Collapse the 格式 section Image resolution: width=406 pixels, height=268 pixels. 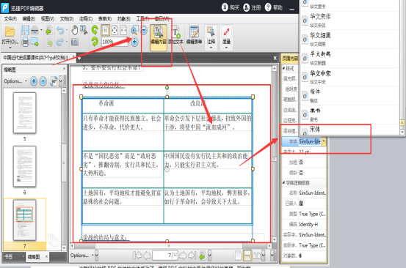point(283,68)
